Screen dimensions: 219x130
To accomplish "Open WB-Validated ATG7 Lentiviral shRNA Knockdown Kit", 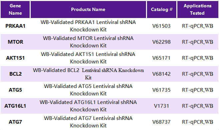I will 88,122.
